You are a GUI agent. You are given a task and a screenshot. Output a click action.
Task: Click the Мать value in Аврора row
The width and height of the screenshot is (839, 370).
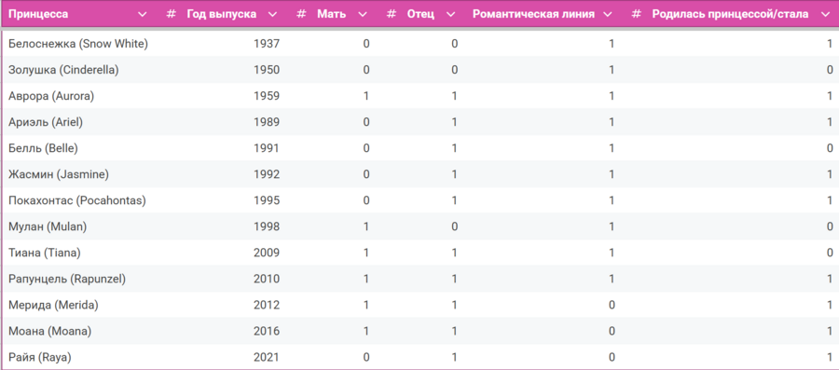pyautogui.click(x=366, y=96)
